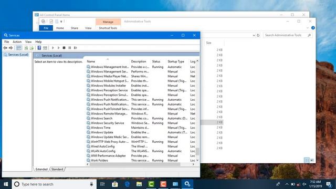
Task: Click the services list vertical scrollbar thumb
Action: (x=197, y=151)
